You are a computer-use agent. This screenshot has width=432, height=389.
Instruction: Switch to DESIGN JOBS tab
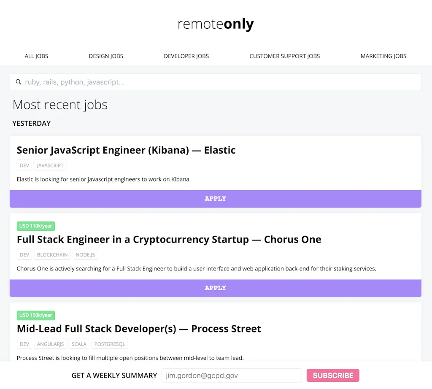[106, 56]
